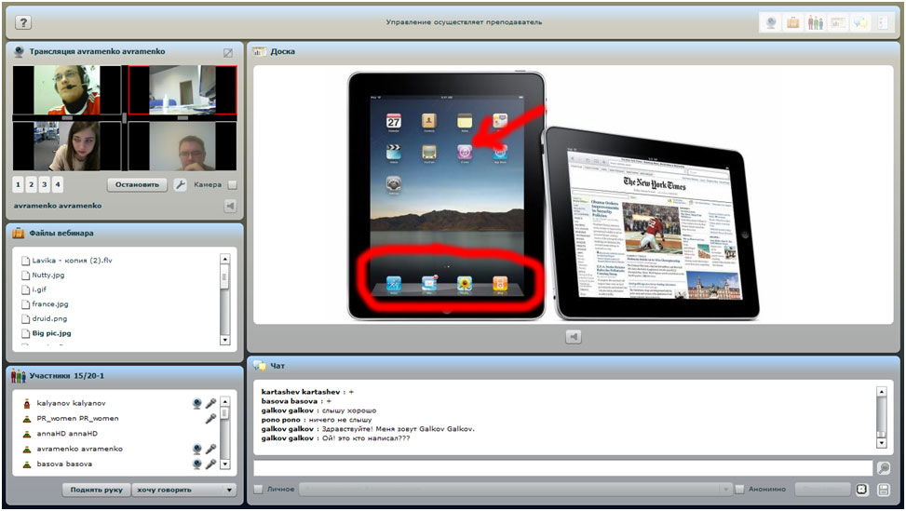Image resolution: width=906 pixels, height=511 pixels.
Task: Switch to video layout 2
Action: tap(32, 185)
